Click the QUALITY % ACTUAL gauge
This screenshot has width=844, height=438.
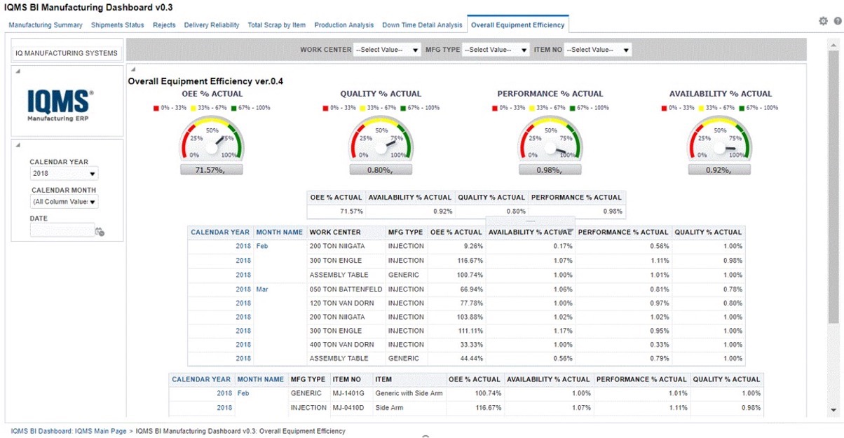point(381,140)
